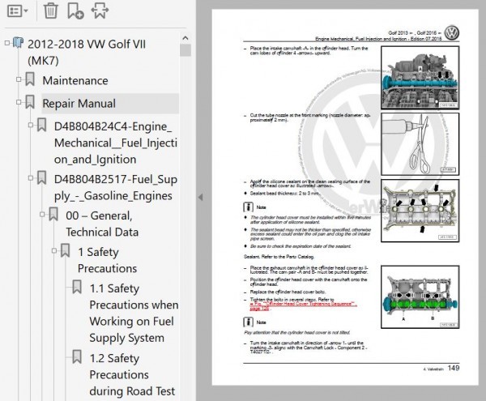The width and height of the screenshot is (486, 401).
Task: Click the scissors cutting tube nozzle illustration
Action: click(420, 144)
